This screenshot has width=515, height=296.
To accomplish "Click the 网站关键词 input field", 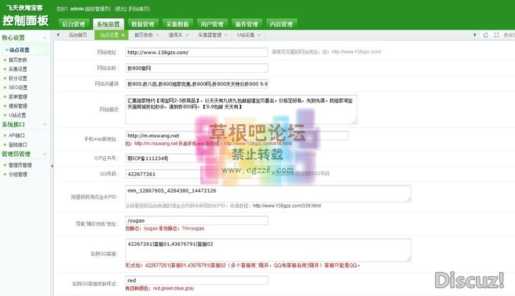I will point(196,84).
